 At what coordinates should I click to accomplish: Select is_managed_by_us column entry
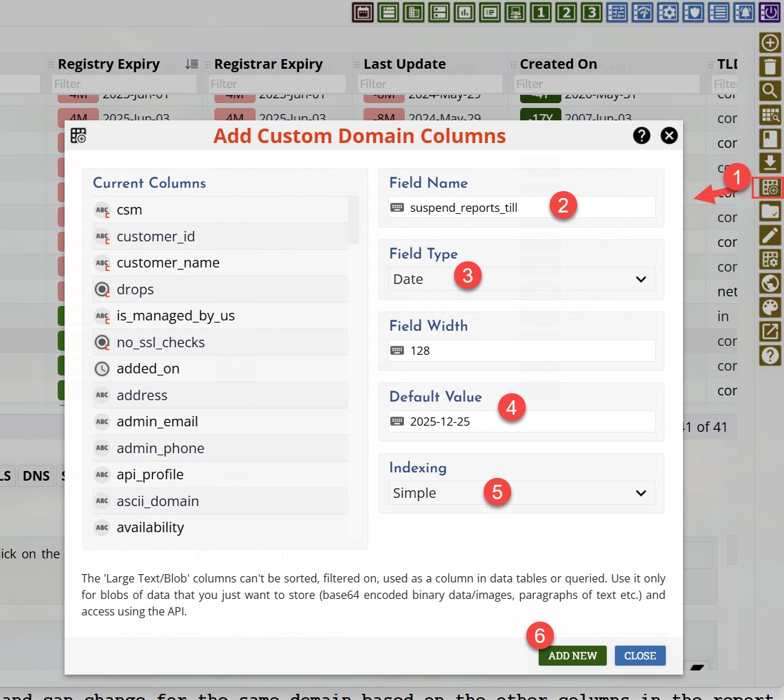coord(220,316)
